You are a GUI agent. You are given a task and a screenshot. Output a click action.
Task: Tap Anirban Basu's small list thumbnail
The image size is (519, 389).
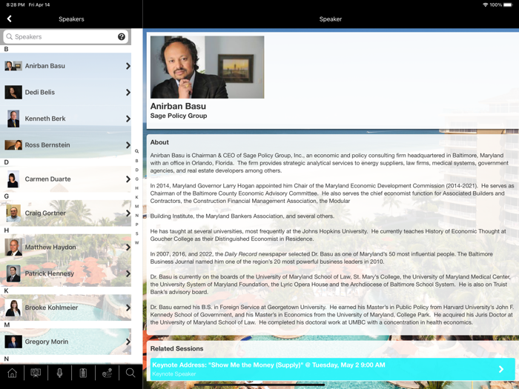(13, 66)
